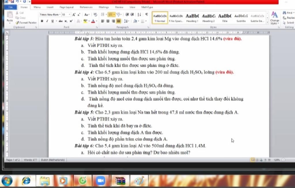Screen dimensions: 295x188
Task: Open the Font dialog launcher
Action: click(97, 27)
